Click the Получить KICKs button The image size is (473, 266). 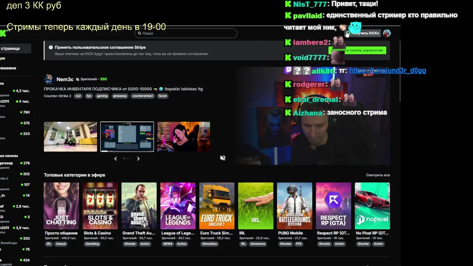coord(363,33)
